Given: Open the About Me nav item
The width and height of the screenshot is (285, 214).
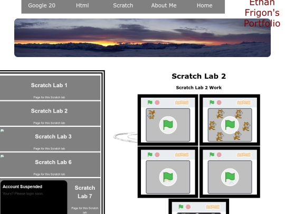Looking at the screenshot, I should pos(164,5).
